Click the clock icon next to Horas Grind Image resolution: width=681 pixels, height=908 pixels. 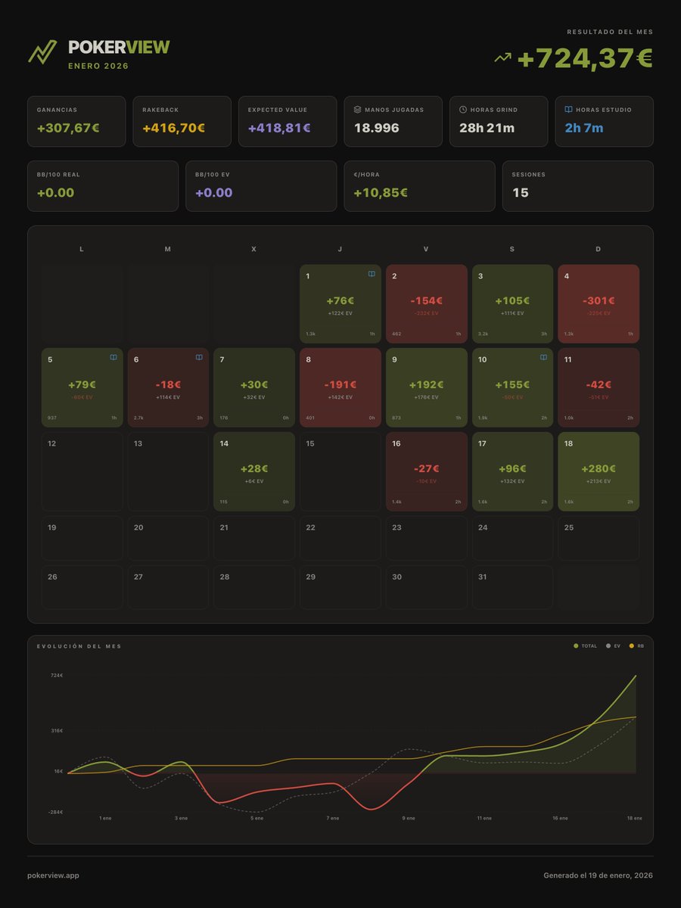463,110
